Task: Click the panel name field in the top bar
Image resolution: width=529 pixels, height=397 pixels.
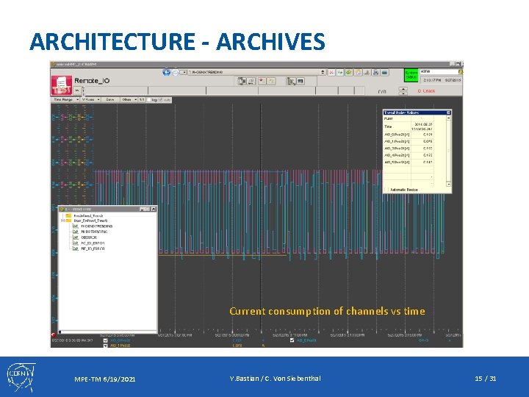Action: pos(253,72)
